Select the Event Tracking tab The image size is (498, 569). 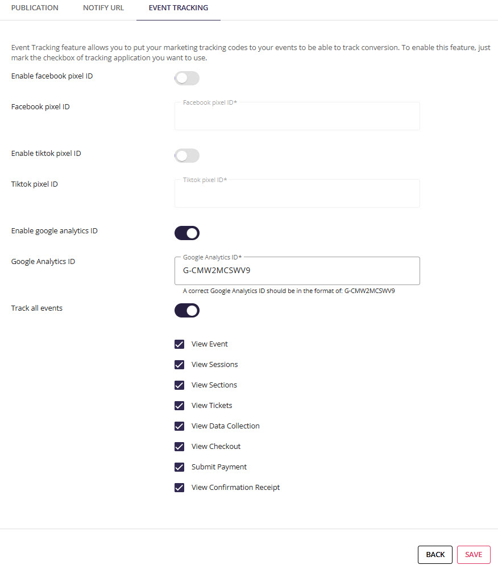pos(179,8)
